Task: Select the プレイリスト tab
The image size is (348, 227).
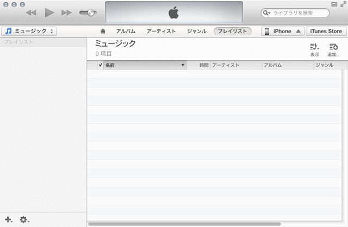Action: (232, 31)
